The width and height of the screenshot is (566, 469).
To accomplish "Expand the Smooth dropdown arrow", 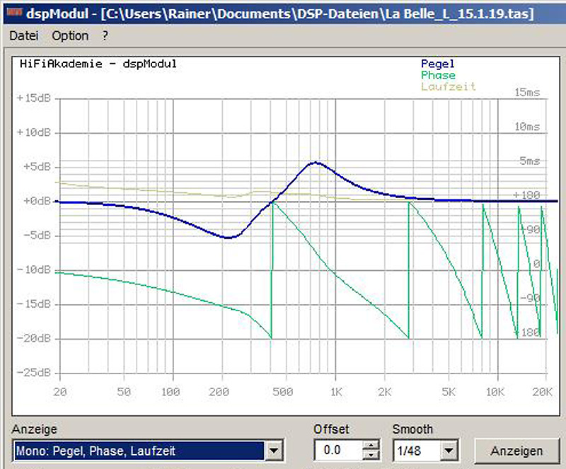I will coord(449,451).
